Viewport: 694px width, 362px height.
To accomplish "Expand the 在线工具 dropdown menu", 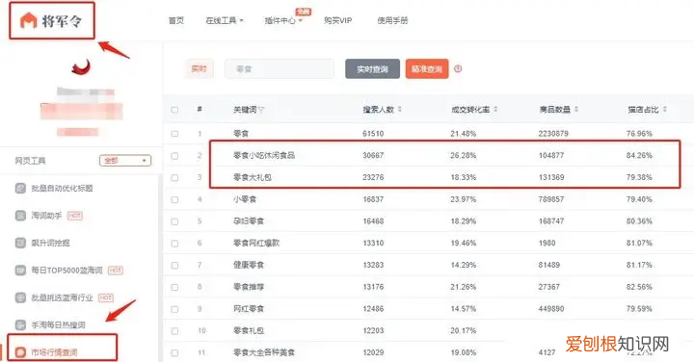I will coord(225,20).
